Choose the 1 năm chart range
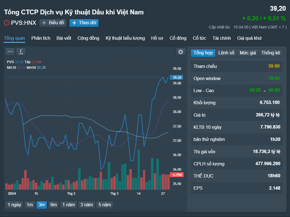290x217 pixels. 68,205
